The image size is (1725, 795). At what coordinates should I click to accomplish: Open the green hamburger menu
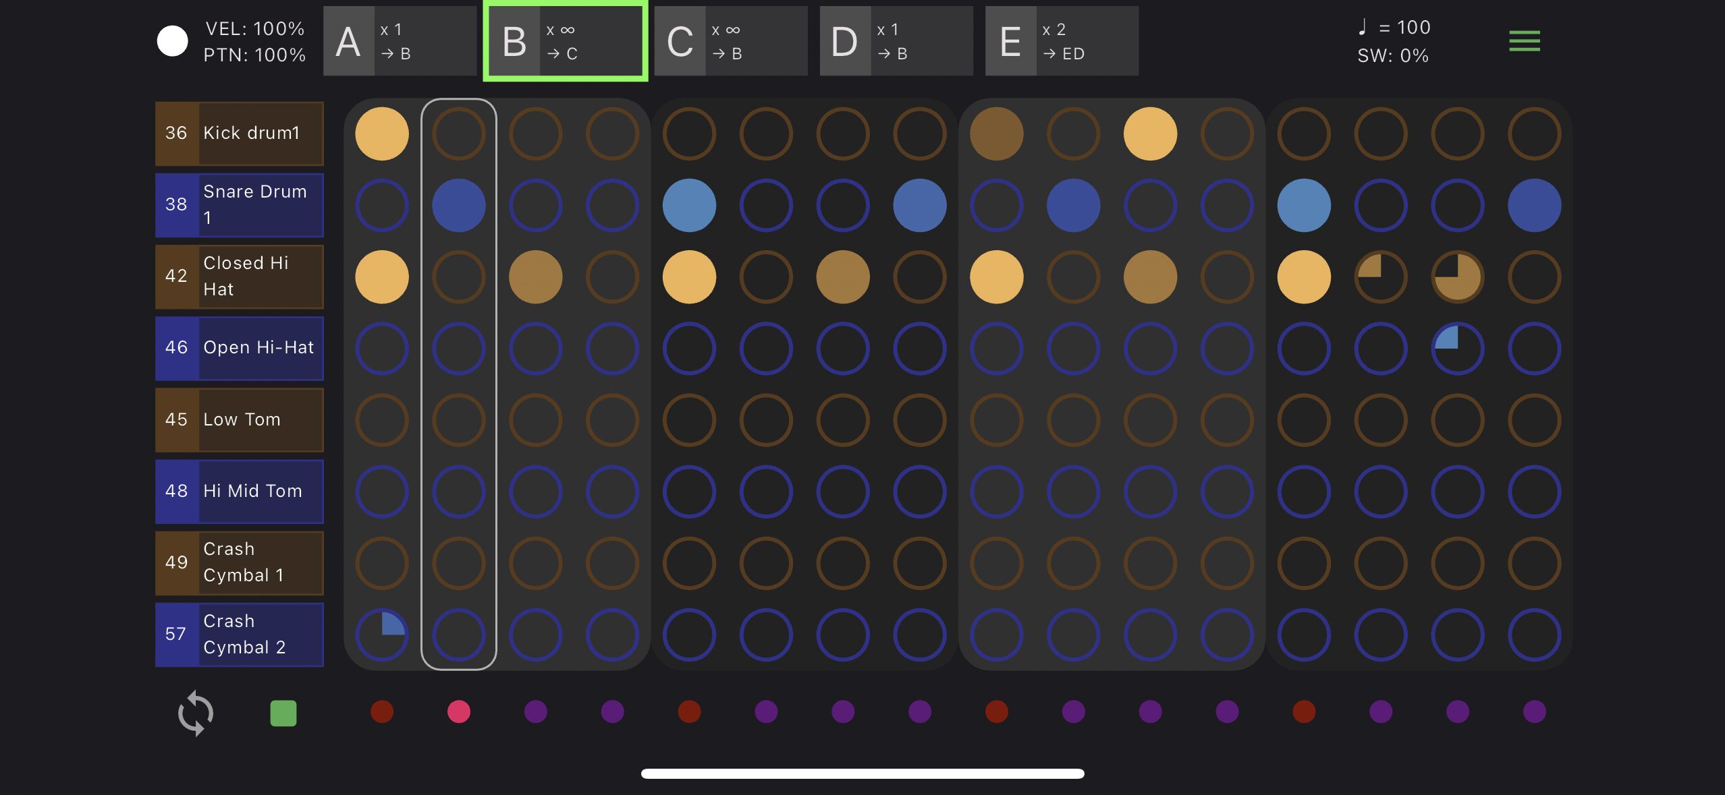point(1525,41)
